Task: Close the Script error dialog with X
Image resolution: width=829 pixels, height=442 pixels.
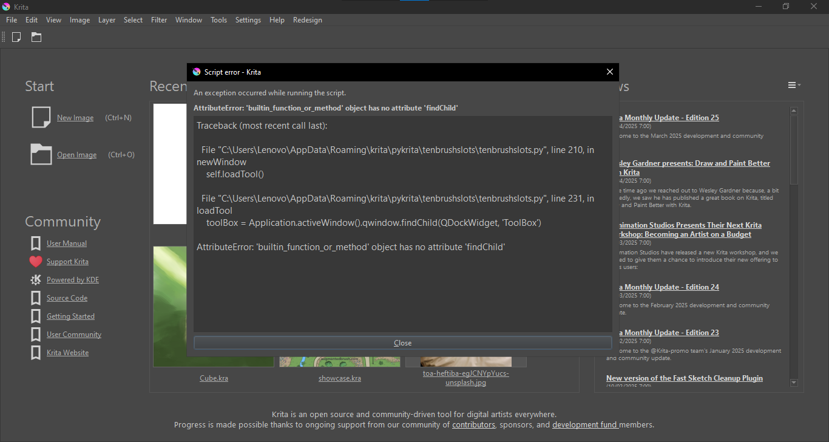Action: click(610, 72)
